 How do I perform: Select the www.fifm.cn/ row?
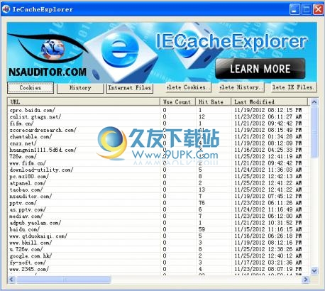click(x=158, y=163)
